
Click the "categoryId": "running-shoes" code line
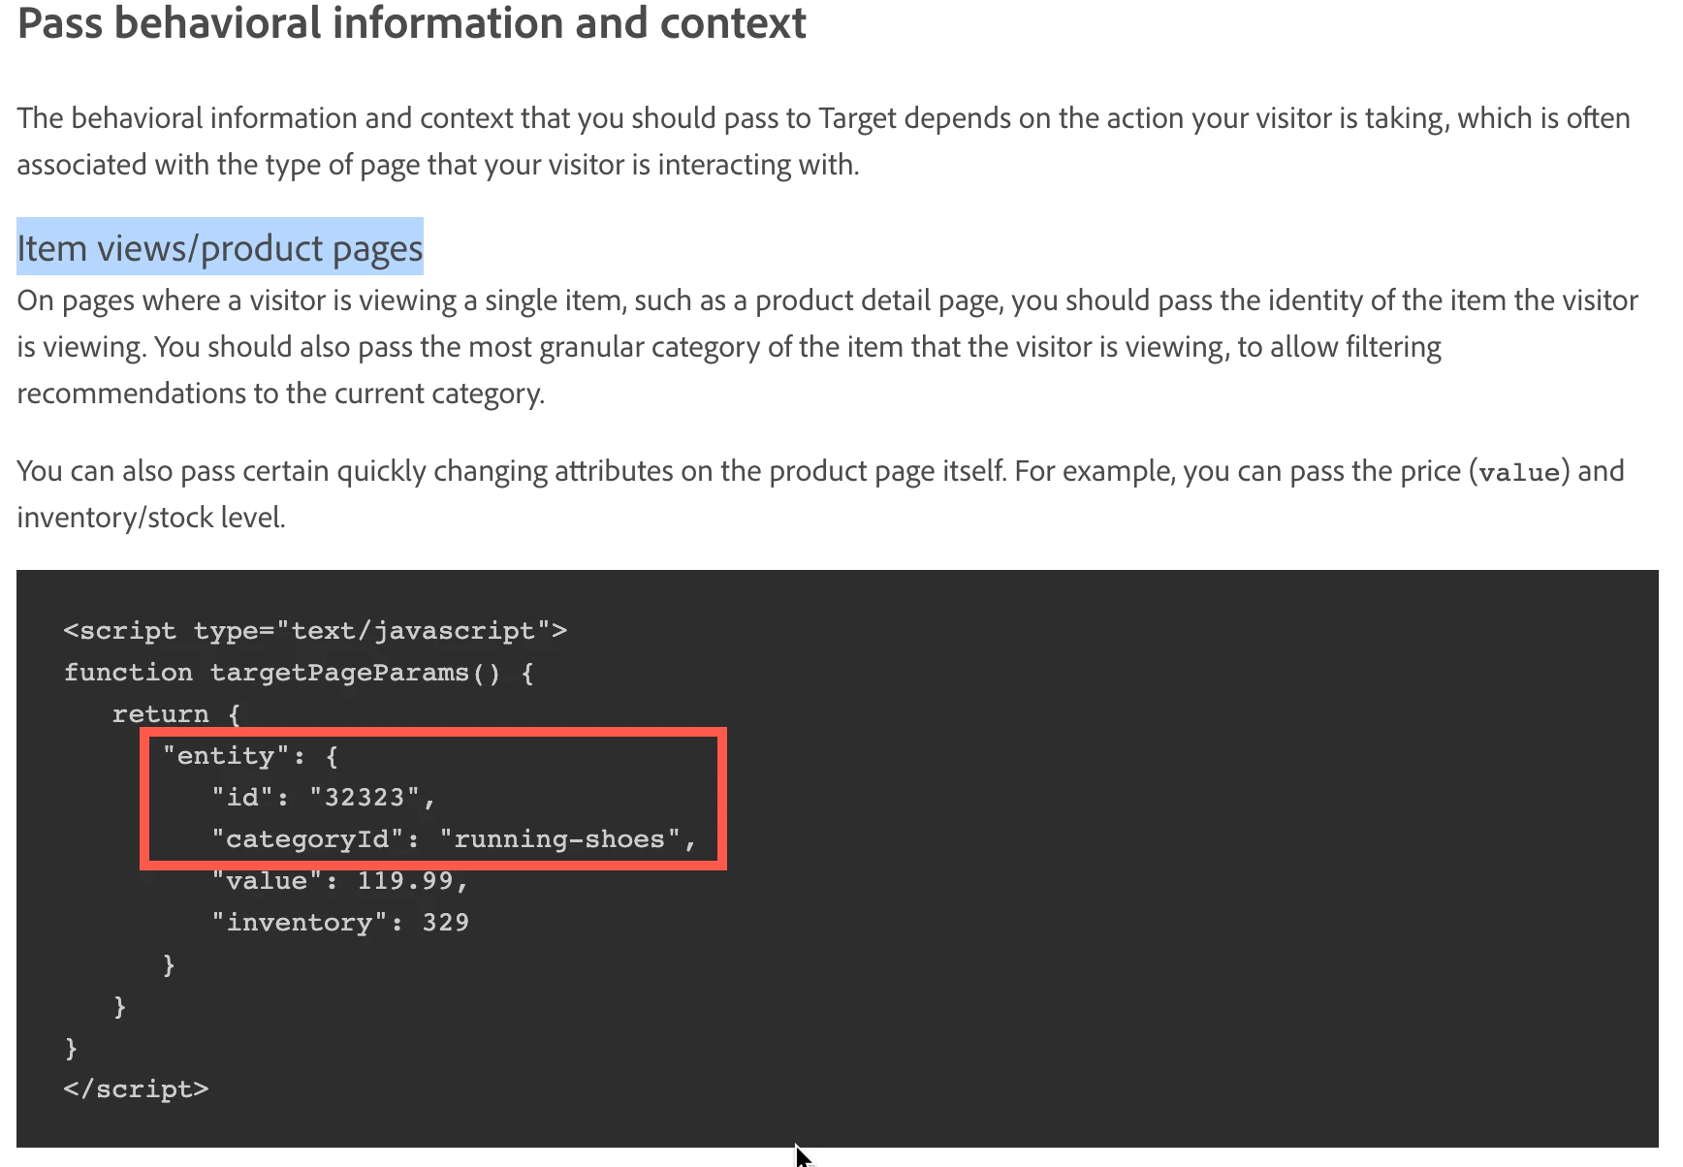point(454,839)
